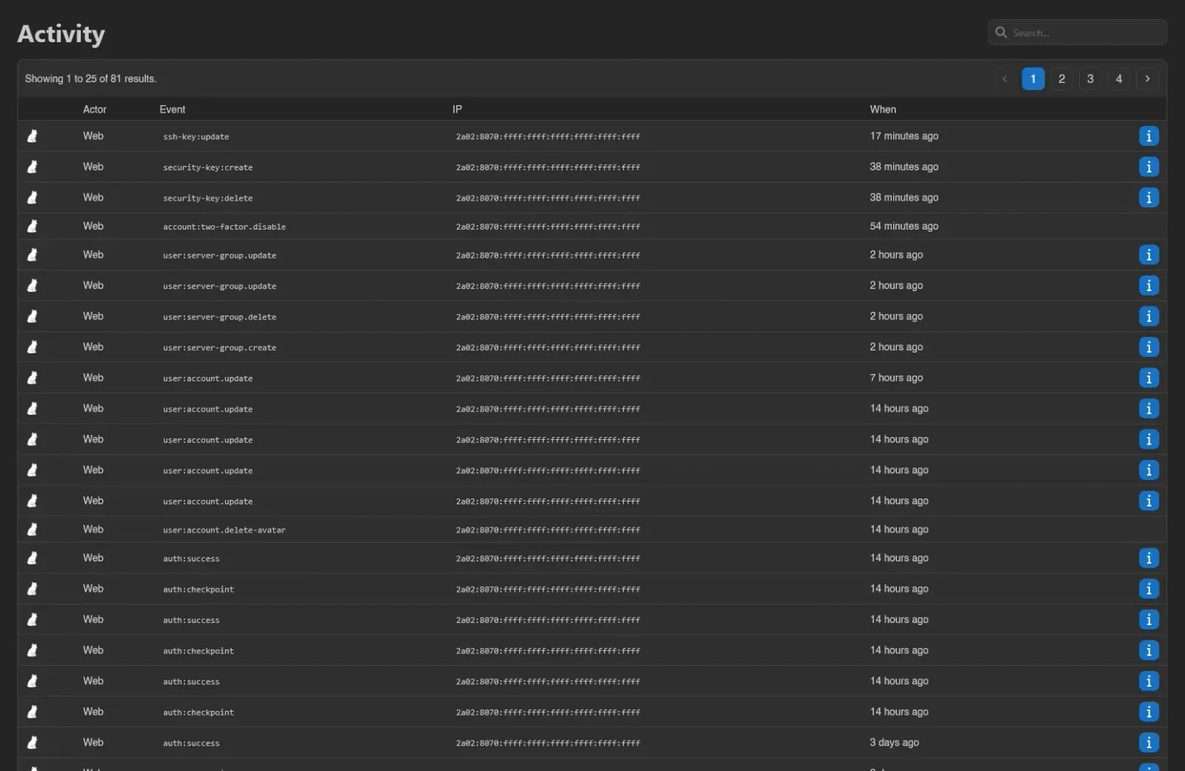Click the security-key:create event name
The width and height of the screenshot is (1185, 771).
click(208, 167)
